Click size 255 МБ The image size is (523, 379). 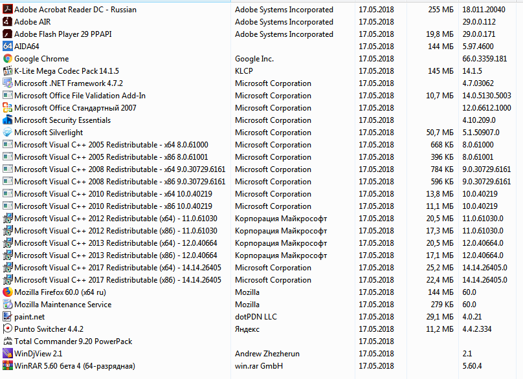tap(441, 9)
